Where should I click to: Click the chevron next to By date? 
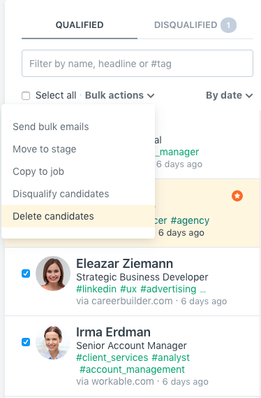249,96
